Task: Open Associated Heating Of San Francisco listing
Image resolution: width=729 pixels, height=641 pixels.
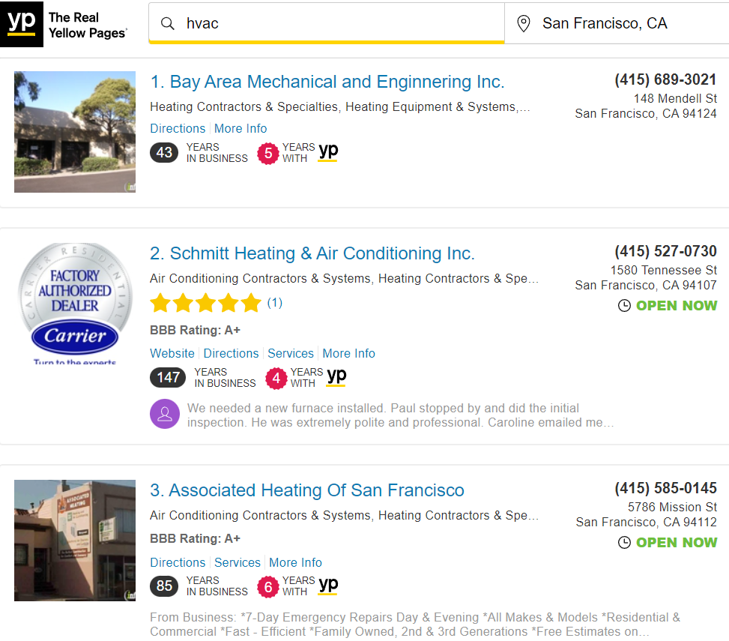Action: pos(307,490)
